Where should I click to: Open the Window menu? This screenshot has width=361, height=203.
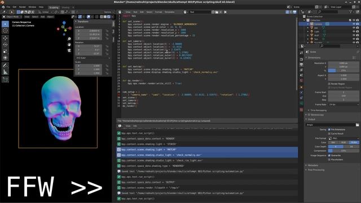pyautogui.click(x=32, y=7)
